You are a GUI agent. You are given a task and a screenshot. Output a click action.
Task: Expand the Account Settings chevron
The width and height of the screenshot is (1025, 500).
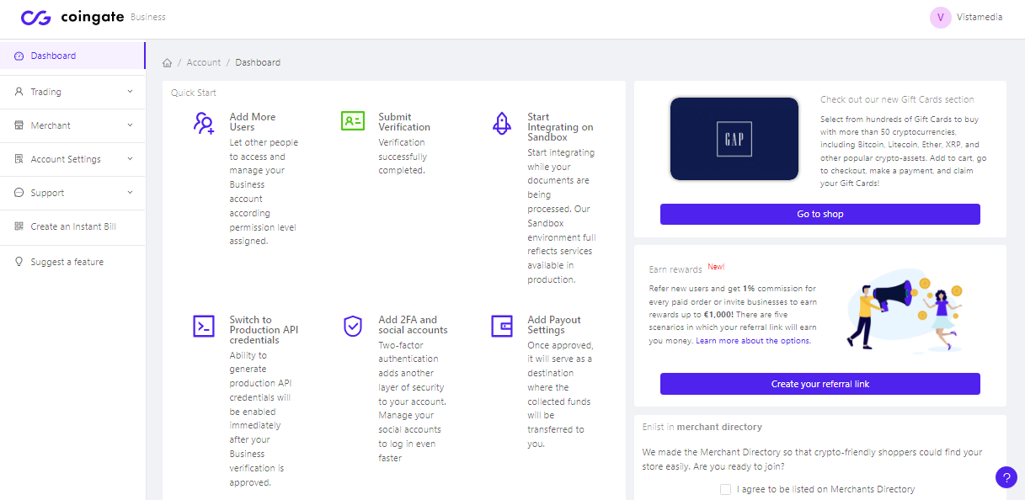pos(131,159)
